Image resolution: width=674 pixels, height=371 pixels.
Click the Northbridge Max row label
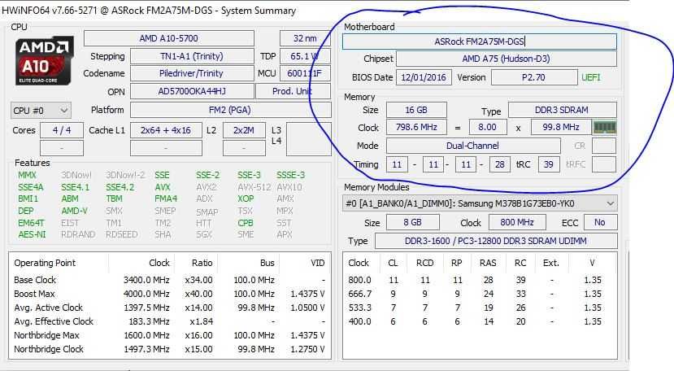pyautogui.click(x=46, y=335)
